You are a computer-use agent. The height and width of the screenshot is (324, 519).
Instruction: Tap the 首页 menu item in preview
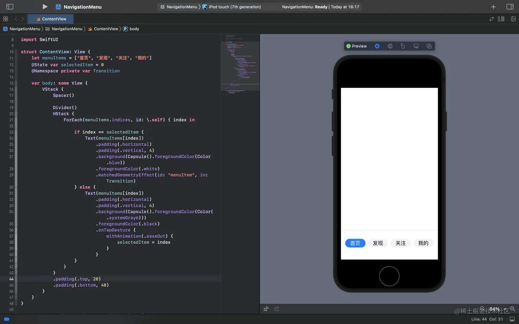[355, 243]
